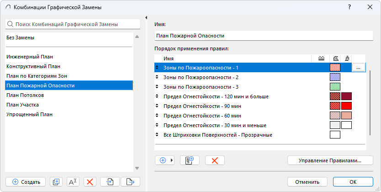
Task: Click the import combinations icon button
Action: point(110,181)
